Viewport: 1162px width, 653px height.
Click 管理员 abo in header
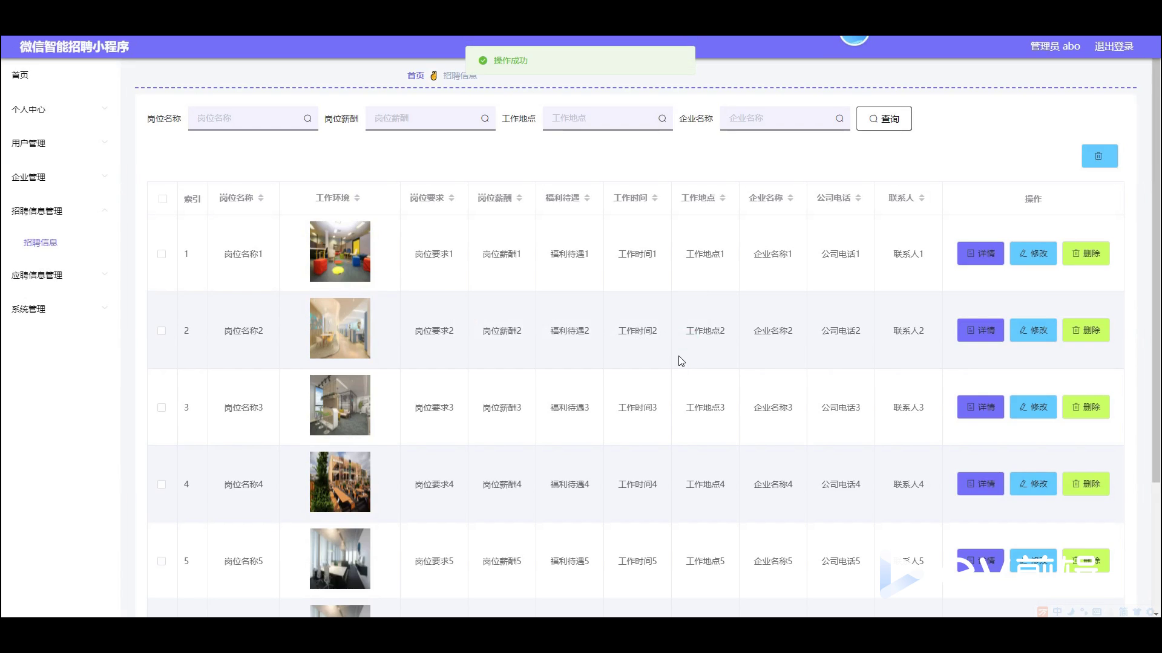click(x=1055, y=47)
